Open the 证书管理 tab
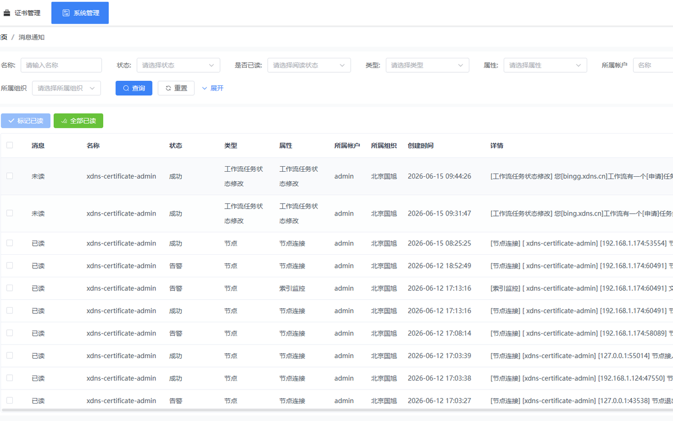Image resolution: width=673 pixels, height=421 pixels. (x=22, y=13)
